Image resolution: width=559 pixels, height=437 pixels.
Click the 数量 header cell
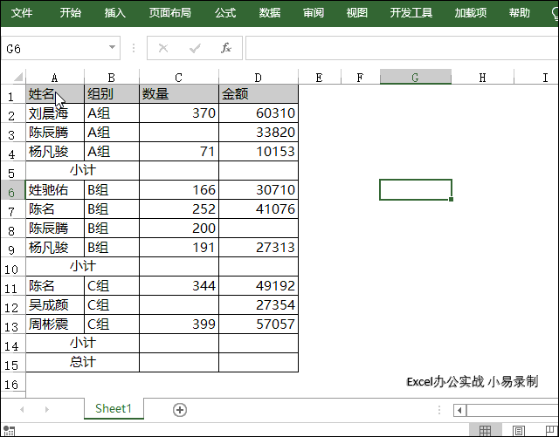[x=179, y=94]
